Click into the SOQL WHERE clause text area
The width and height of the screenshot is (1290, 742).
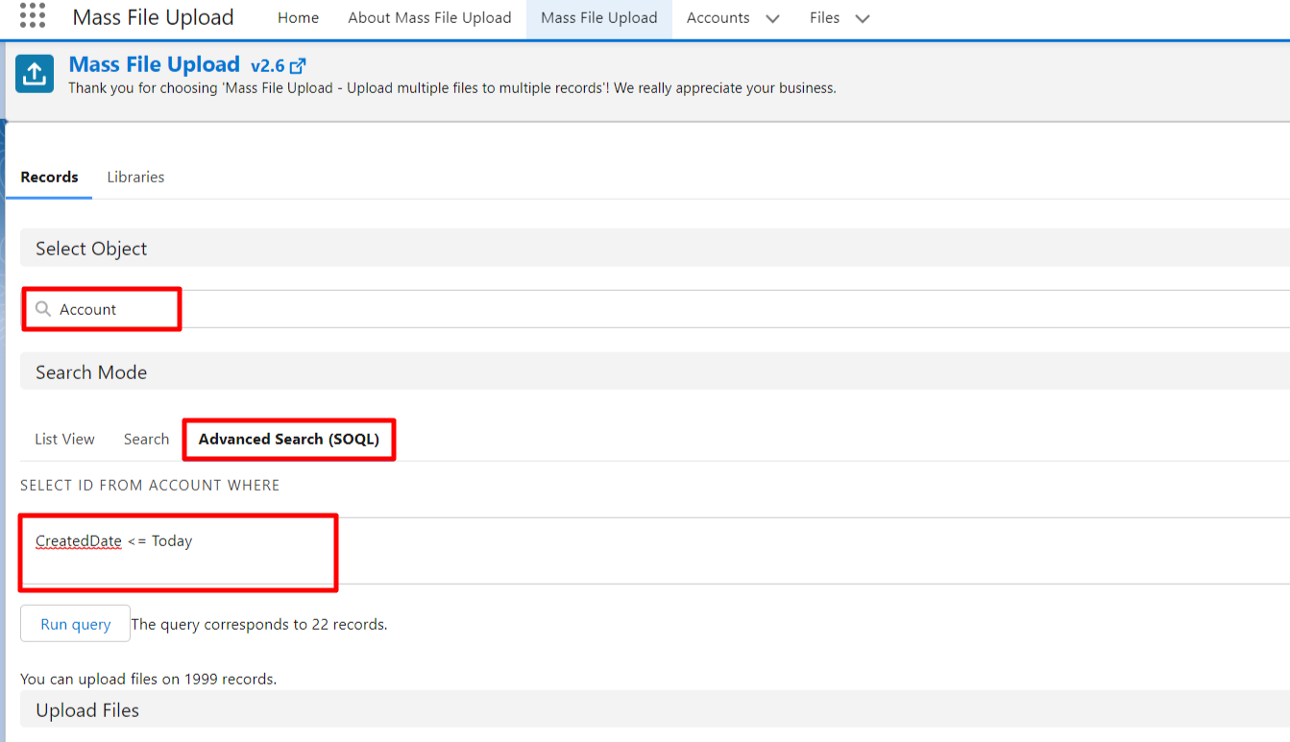click(x=655, y=551)
